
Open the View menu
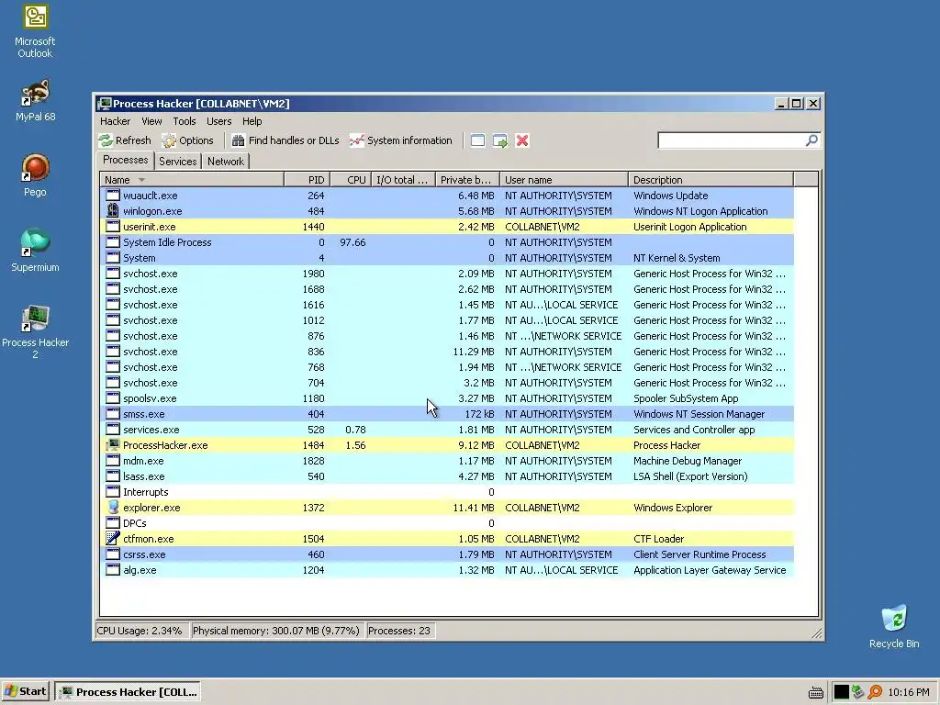pos(151,121)
